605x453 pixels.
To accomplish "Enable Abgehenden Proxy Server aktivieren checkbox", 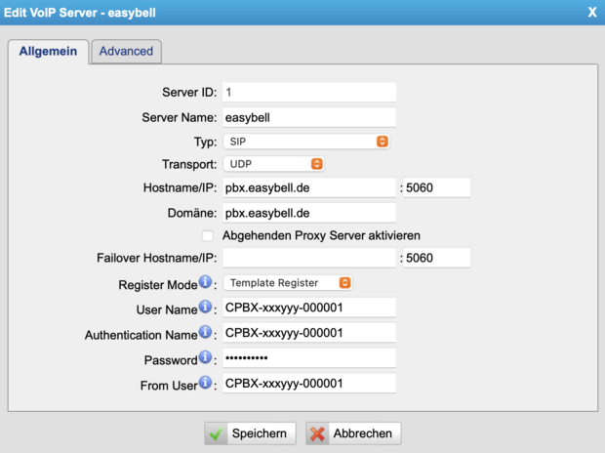I will 207,235.
